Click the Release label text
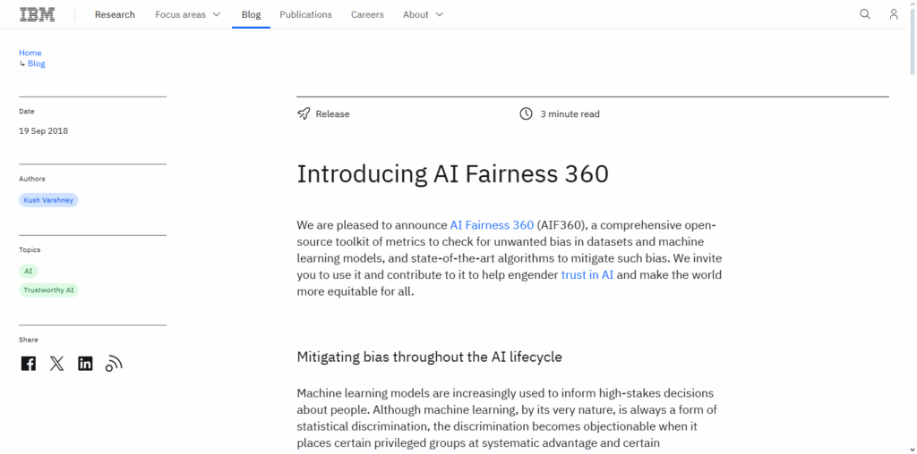 tap(333, 113)
